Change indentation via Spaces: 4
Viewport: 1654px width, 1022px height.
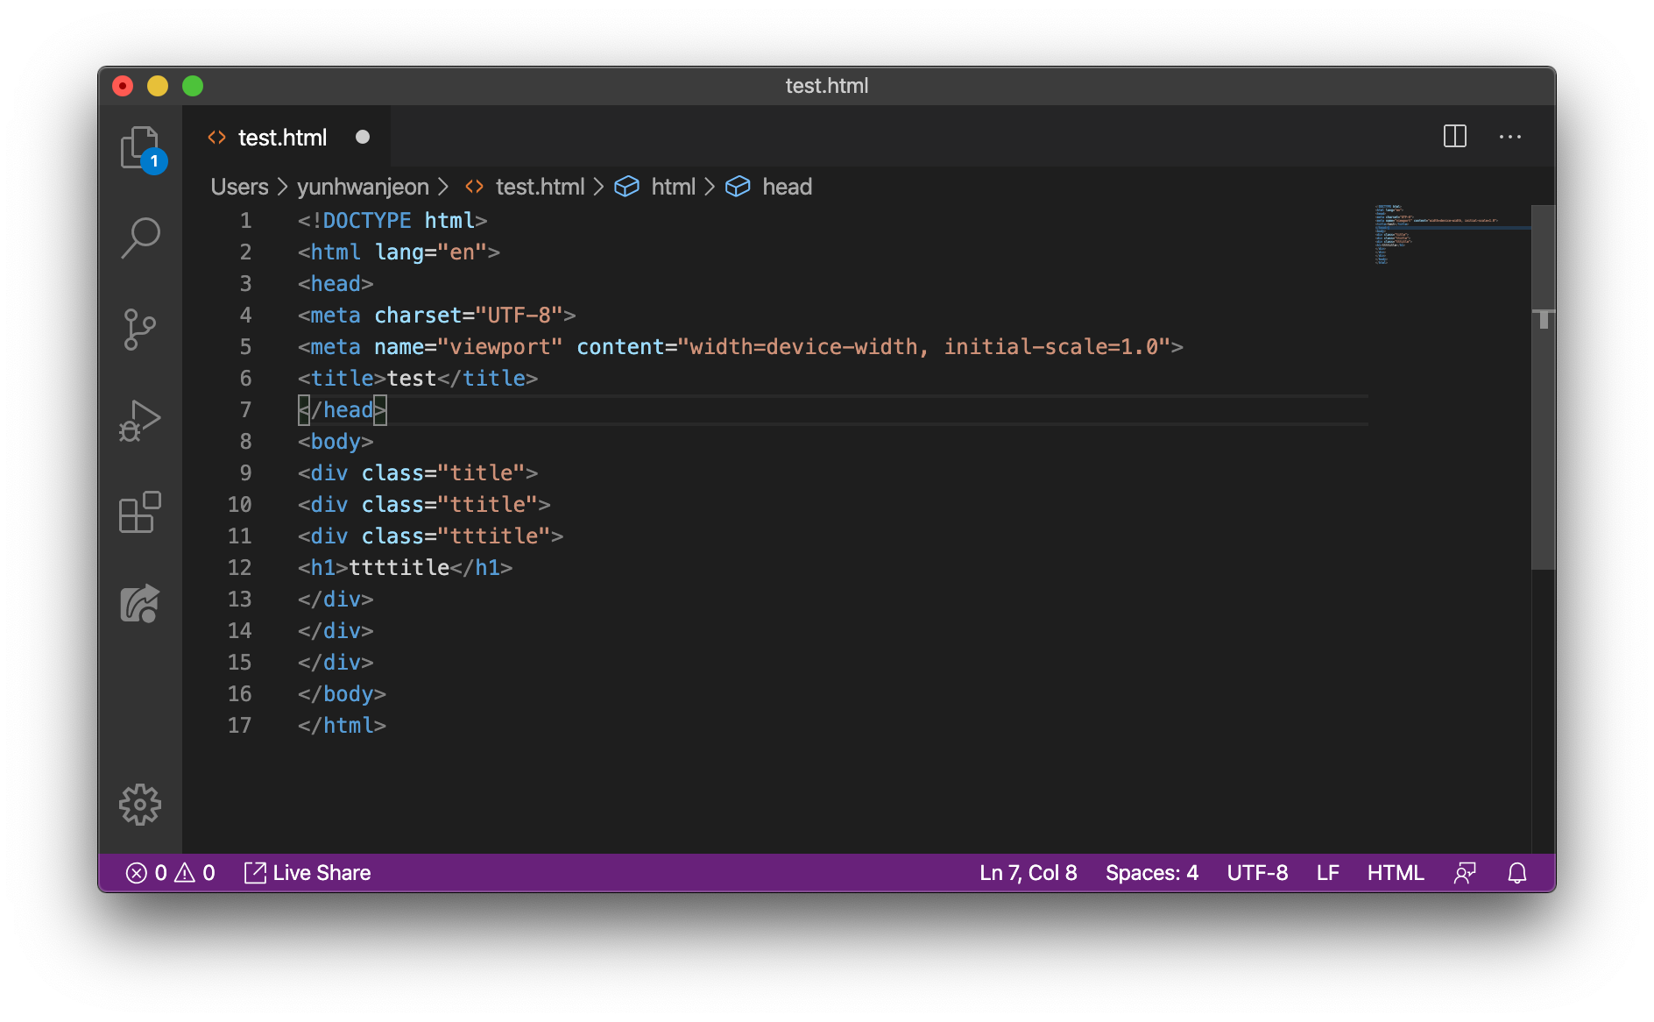click(1152, 873)
